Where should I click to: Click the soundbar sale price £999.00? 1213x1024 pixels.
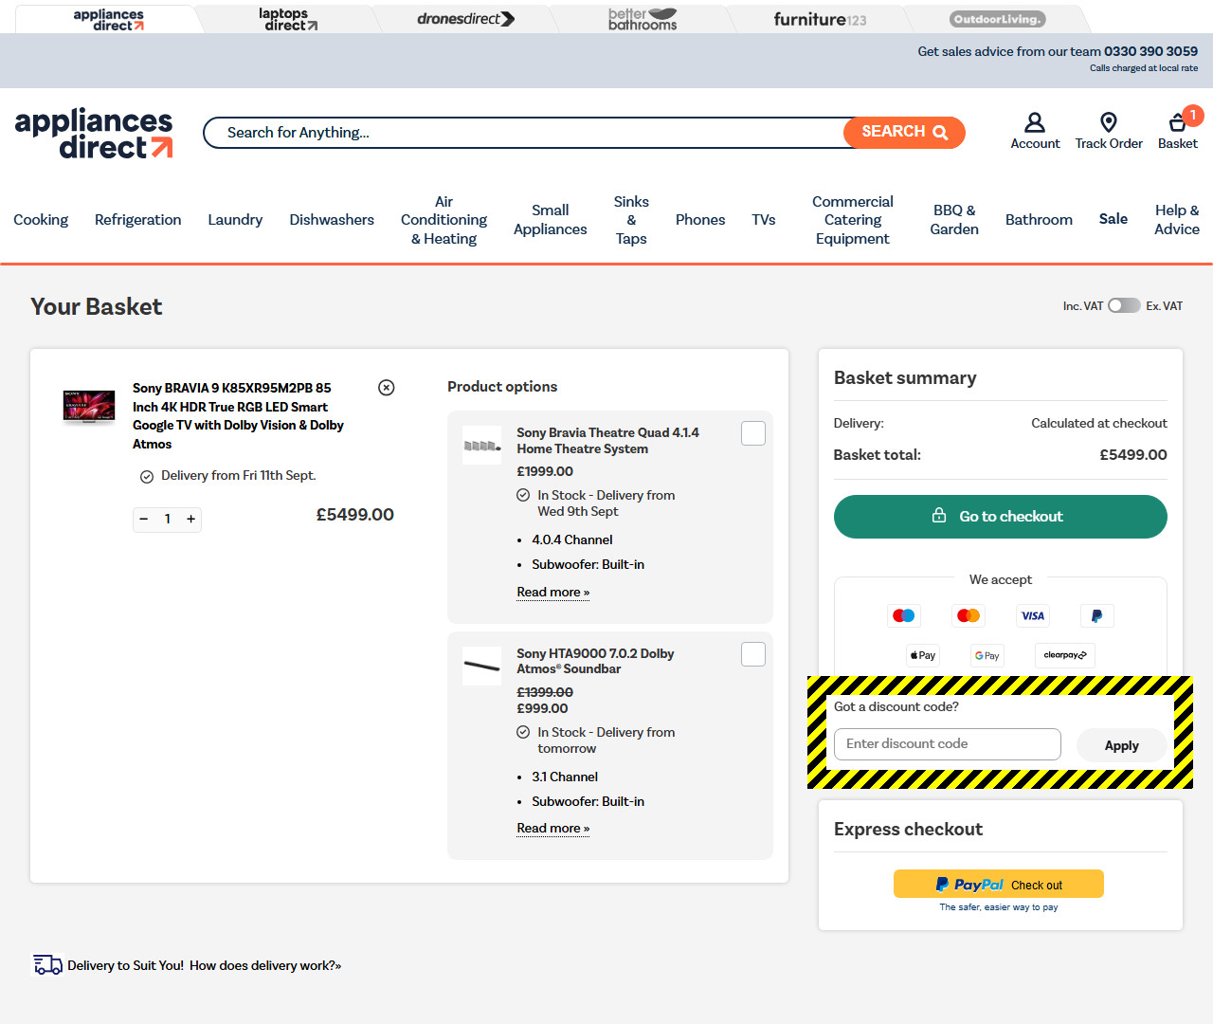[x=542, y=708]
